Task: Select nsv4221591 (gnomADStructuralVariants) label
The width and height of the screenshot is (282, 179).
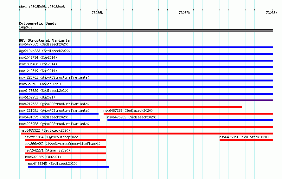Action: point(54,110)
